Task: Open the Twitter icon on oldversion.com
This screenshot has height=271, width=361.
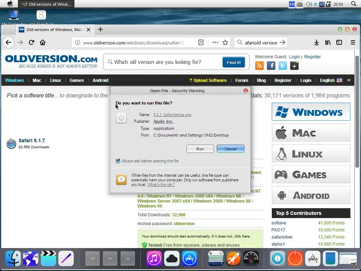Action: (x=282, y=66)
